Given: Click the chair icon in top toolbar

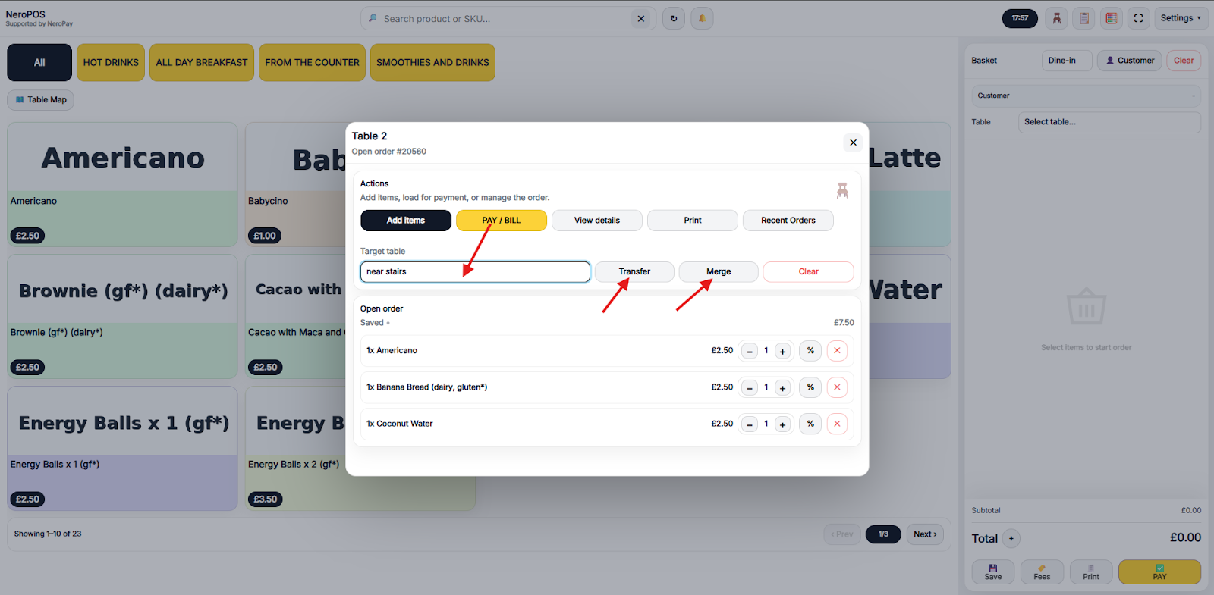Looking at the screenshot, I should (x=1056, y=18).
